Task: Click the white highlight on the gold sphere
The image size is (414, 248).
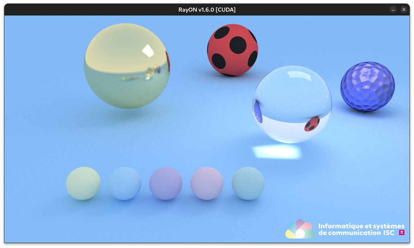Action: [x=148, y=51]
